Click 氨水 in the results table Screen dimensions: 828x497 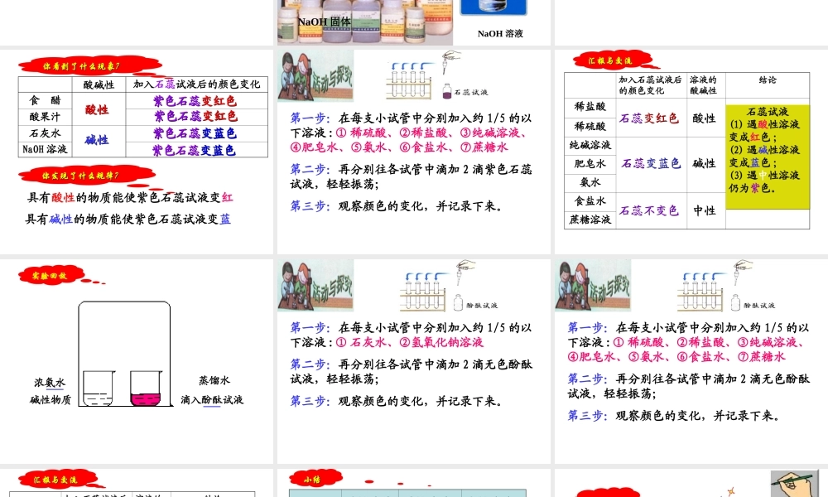click(x=590, y=183)
